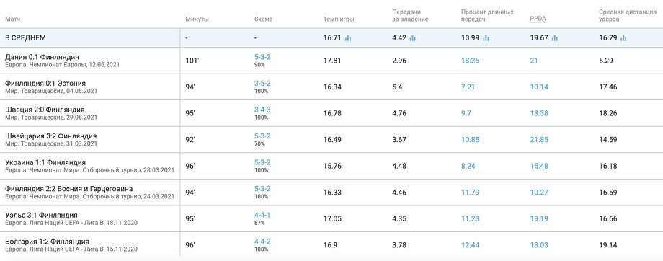Sort by Темп игры column header
The width and height of the screenshot is (663, 261).
[x=339, y=19]
